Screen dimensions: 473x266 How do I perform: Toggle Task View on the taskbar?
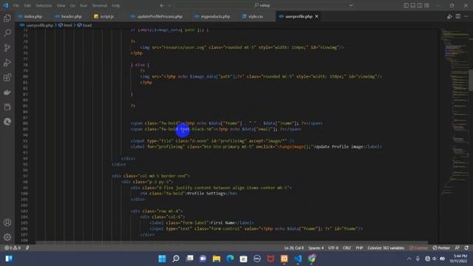coord(190,259)
